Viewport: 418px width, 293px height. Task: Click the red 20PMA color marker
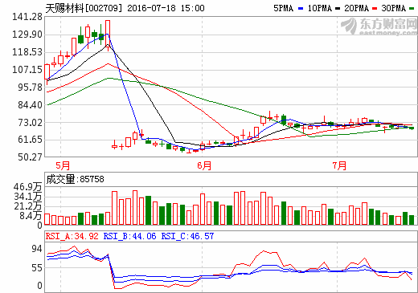[375, 9]
